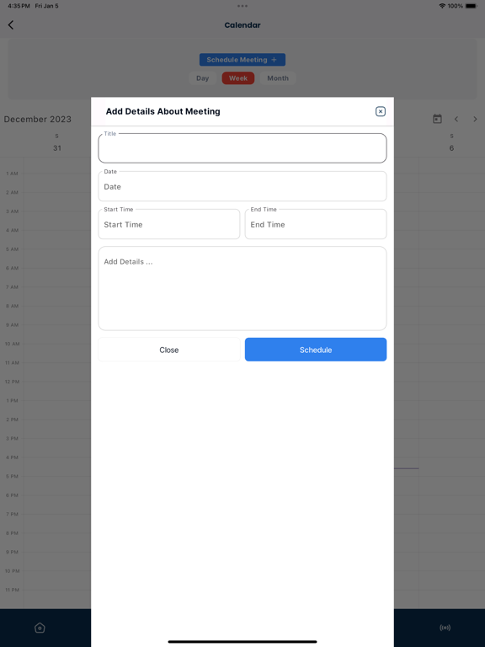Screen dimensions: 485x647
Task: Tap the back arrow in header
Action: 11,24
